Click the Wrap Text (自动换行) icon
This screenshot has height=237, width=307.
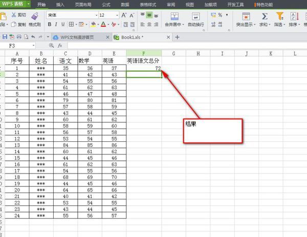tap(195, 16)
